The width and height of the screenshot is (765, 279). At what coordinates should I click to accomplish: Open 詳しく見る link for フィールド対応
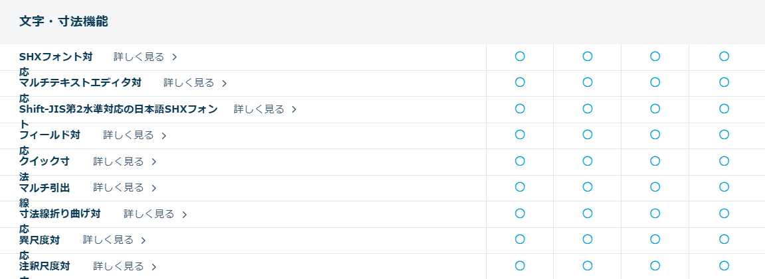[128, 135]
